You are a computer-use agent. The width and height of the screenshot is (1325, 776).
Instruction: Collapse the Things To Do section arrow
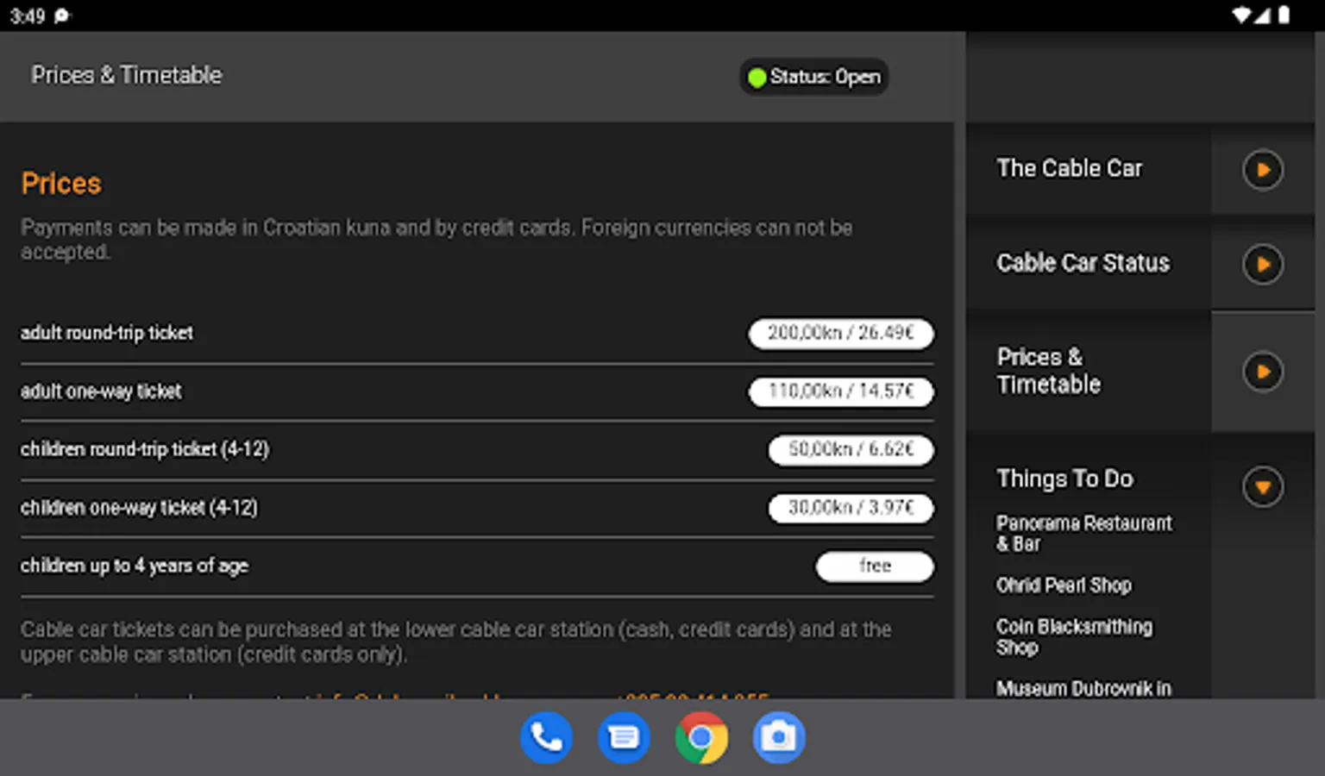[1263, 487]
